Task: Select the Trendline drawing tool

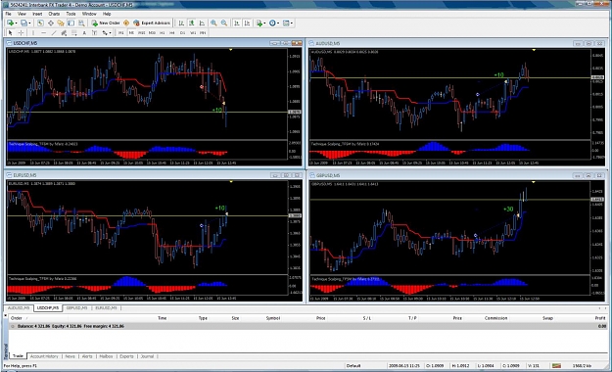Action: [x=54, y=32]
